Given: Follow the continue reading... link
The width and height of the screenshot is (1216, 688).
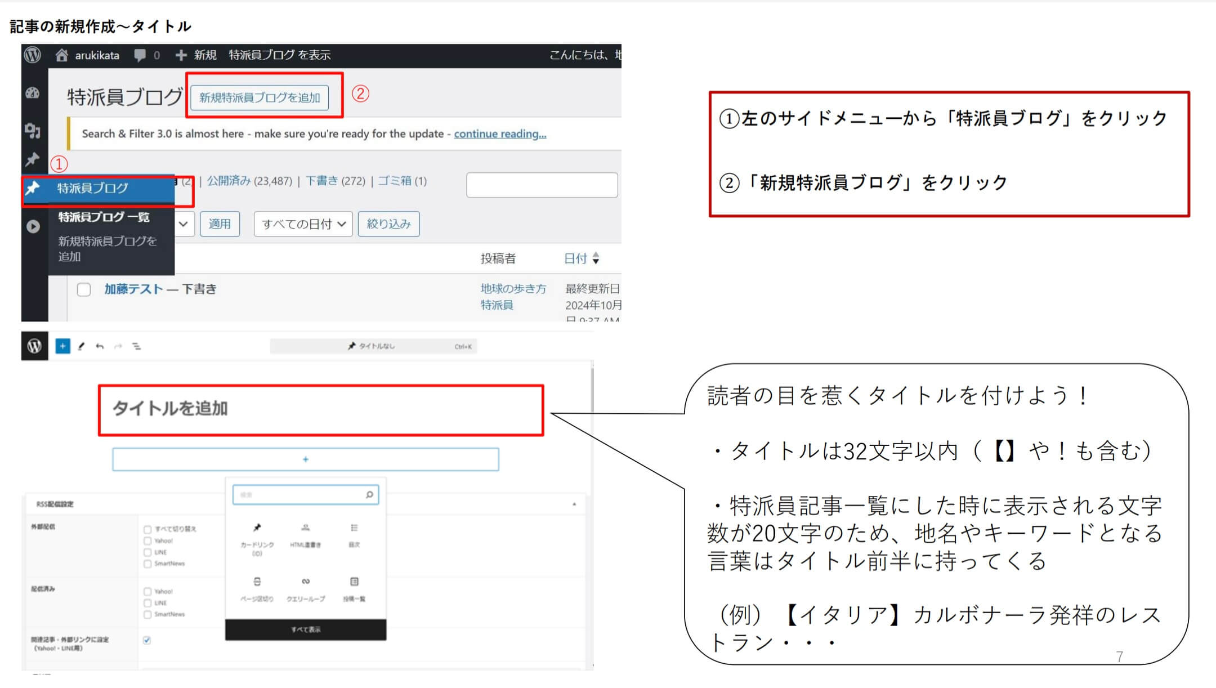Looking at the screenshot, I should click(500, 134).
